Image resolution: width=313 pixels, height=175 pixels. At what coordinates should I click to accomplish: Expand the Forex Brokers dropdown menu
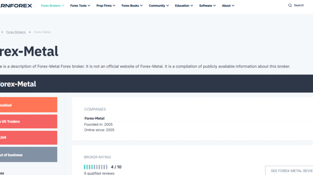coord(53,5)
